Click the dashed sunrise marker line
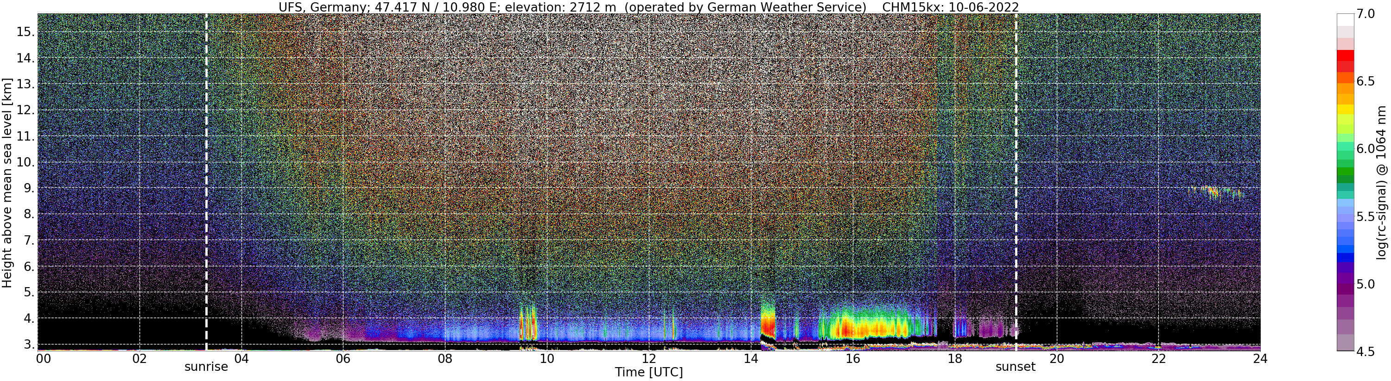1391x381 pixels. point(206,182)
